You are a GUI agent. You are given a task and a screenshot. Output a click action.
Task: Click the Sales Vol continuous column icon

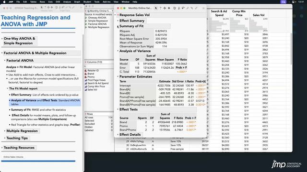coord(86,90)
